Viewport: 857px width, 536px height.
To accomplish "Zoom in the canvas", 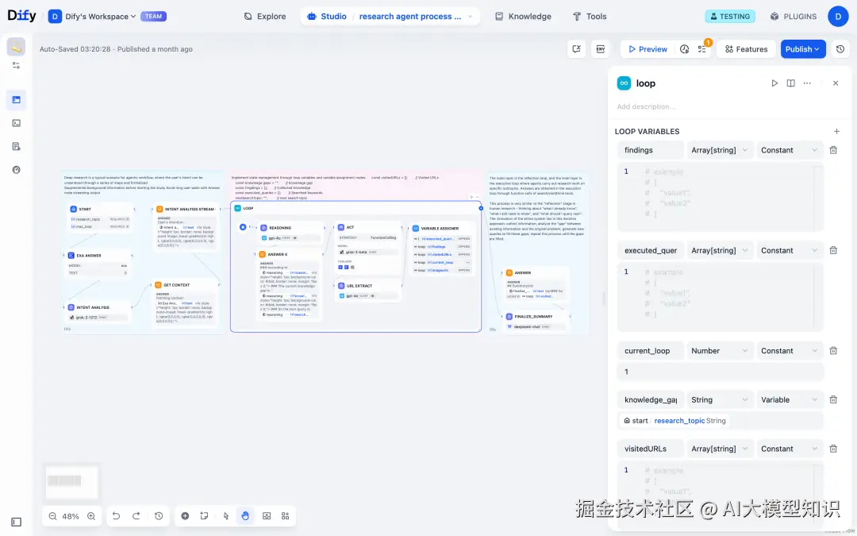I will (91, 516).
